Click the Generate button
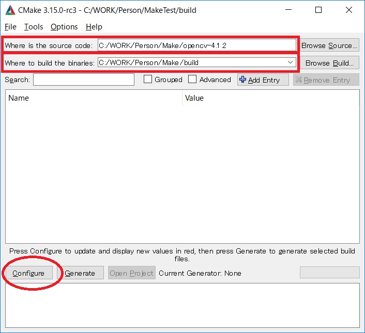Viewport: 365px width, 333px height. tap(80, 273)
